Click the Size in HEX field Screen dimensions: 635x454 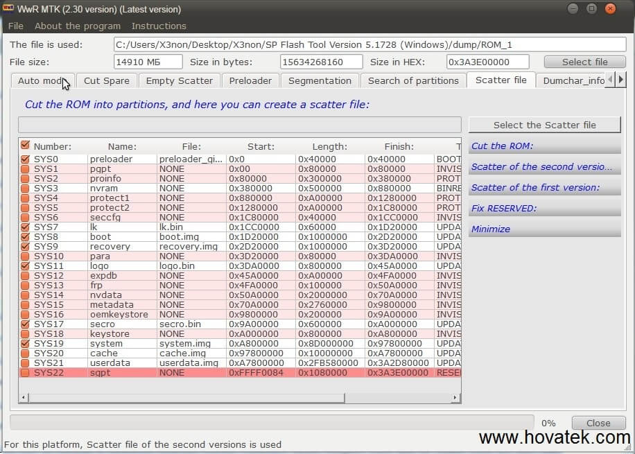487,62
